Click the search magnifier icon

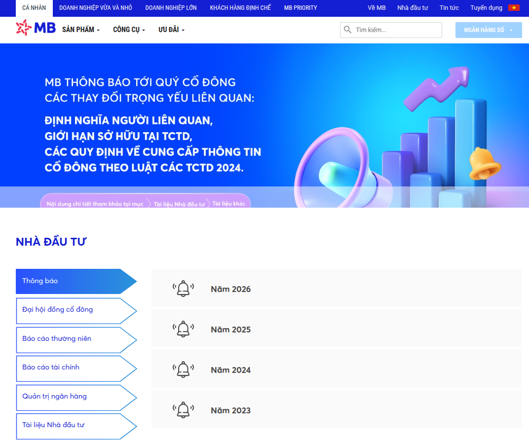[x=347, y=30]
